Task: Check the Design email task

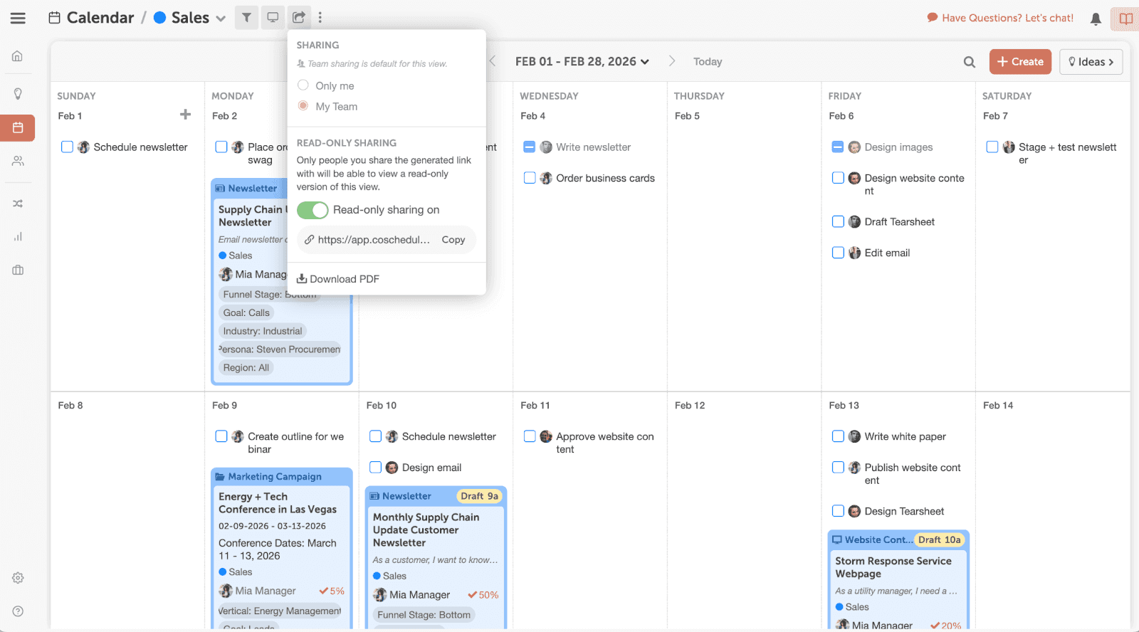Action: point(375,468)
